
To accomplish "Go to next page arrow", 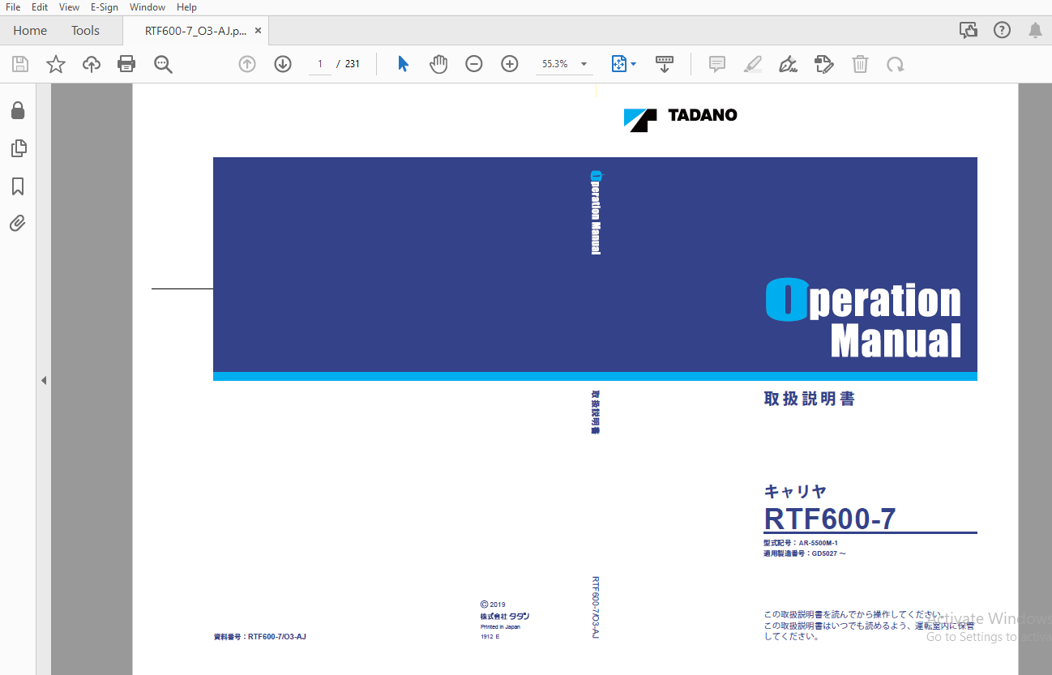I will [283, 64].
